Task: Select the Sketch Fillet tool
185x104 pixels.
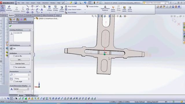Action: coord(37,12)
